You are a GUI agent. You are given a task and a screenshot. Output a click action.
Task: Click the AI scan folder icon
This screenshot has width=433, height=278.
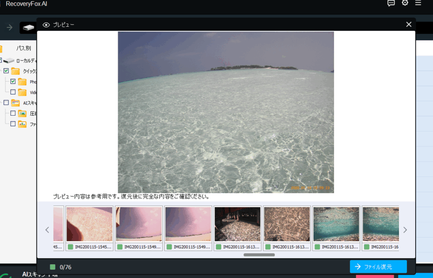click(x=16, y=103)
